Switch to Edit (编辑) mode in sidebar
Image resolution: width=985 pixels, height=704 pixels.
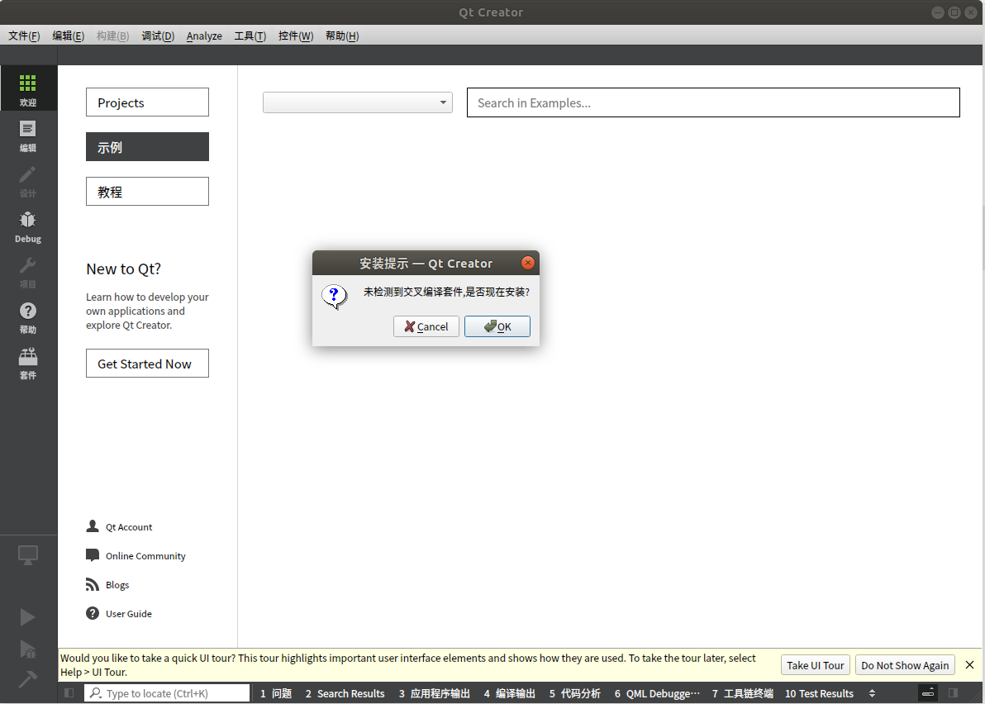pyautogui.click(x=28, y=134)
